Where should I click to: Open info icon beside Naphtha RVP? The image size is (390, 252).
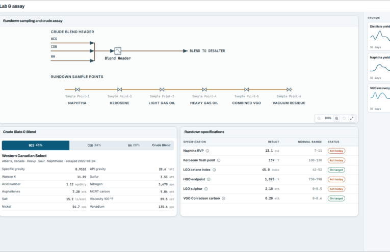coord(207,151)
